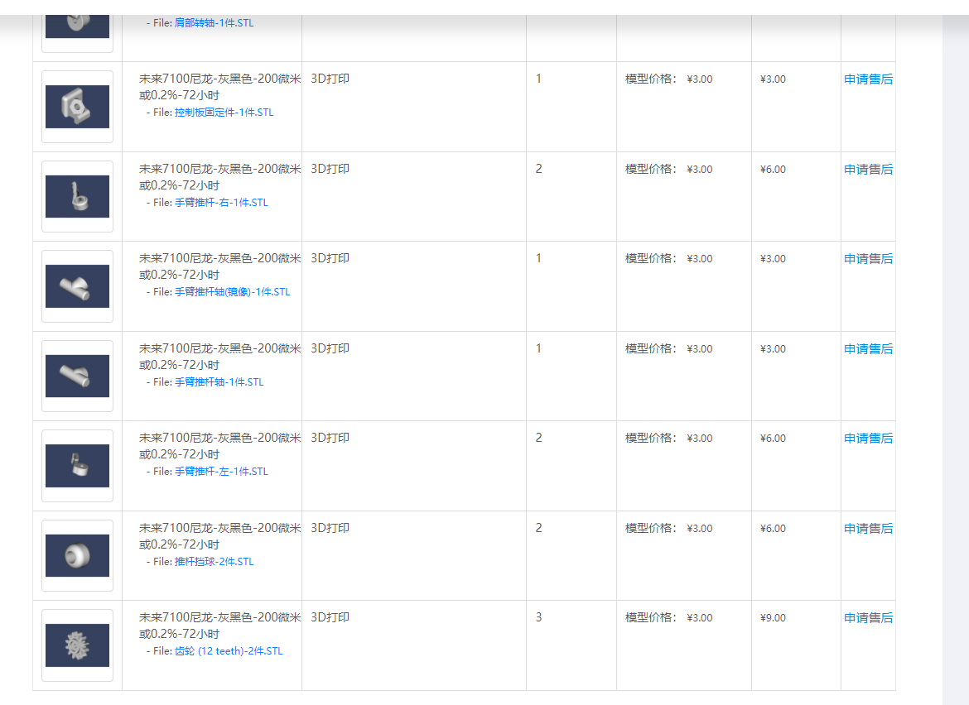Open file link 手臂推杆-右-1件.STL
This screenshot has width=969, height=705.
point(221,203)
